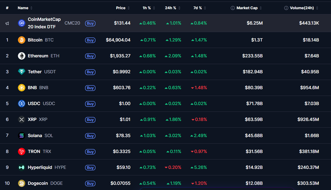Click Tether price $0.9992
Viewport: 331px width, 190px height.
[x=122, y=72]
